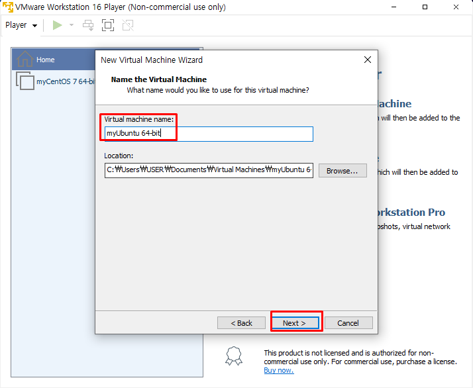Click the Browse... button

[342, 171]
